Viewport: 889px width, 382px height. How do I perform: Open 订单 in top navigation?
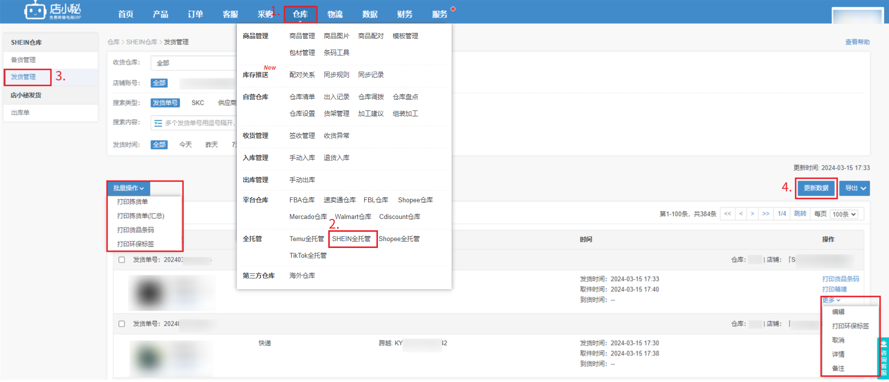(195, 14)
